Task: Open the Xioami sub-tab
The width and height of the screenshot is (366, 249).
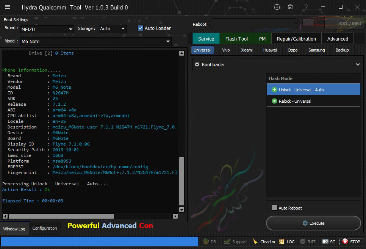Action: tap(247, 50)
